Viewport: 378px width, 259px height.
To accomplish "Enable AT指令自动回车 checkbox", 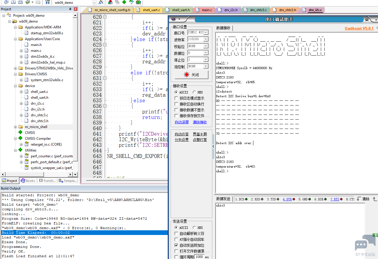I will pos(176,239).
